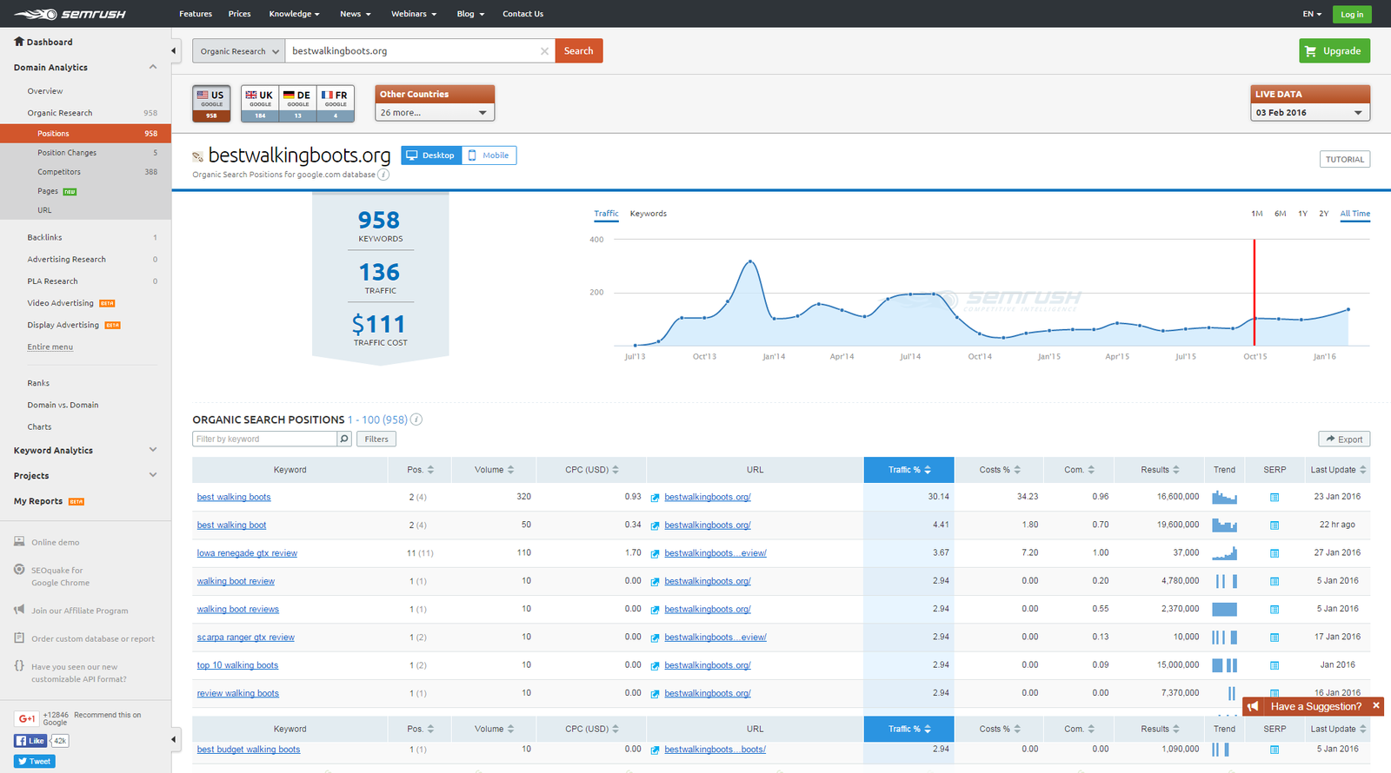The width and height of the screenshot is (1391, 773).
Task: Open SERP snapshot for best walking boots
Action: pos(1275,498)
